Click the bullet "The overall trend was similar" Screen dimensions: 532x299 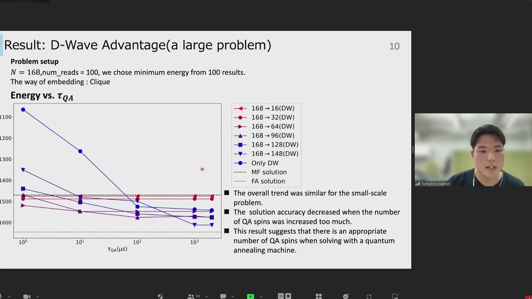tap(310, 198)
